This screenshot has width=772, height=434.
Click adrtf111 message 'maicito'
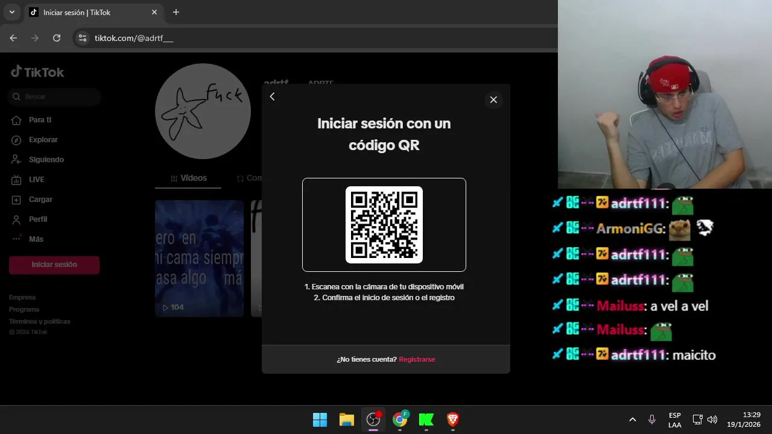[x=694, y=355]
